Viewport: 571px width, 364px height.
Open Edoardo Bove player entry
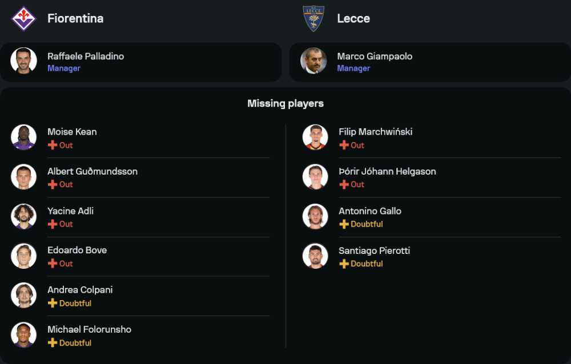[x=140, y=257]
